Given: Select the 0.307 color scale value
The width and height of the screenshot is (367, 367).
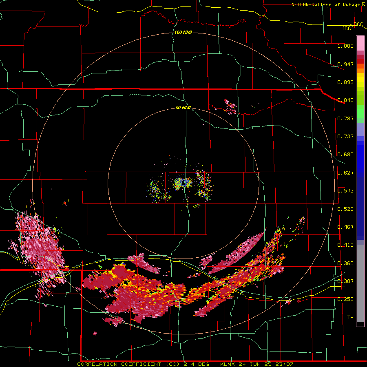Looking at the screenshot, I should point(345,281).
